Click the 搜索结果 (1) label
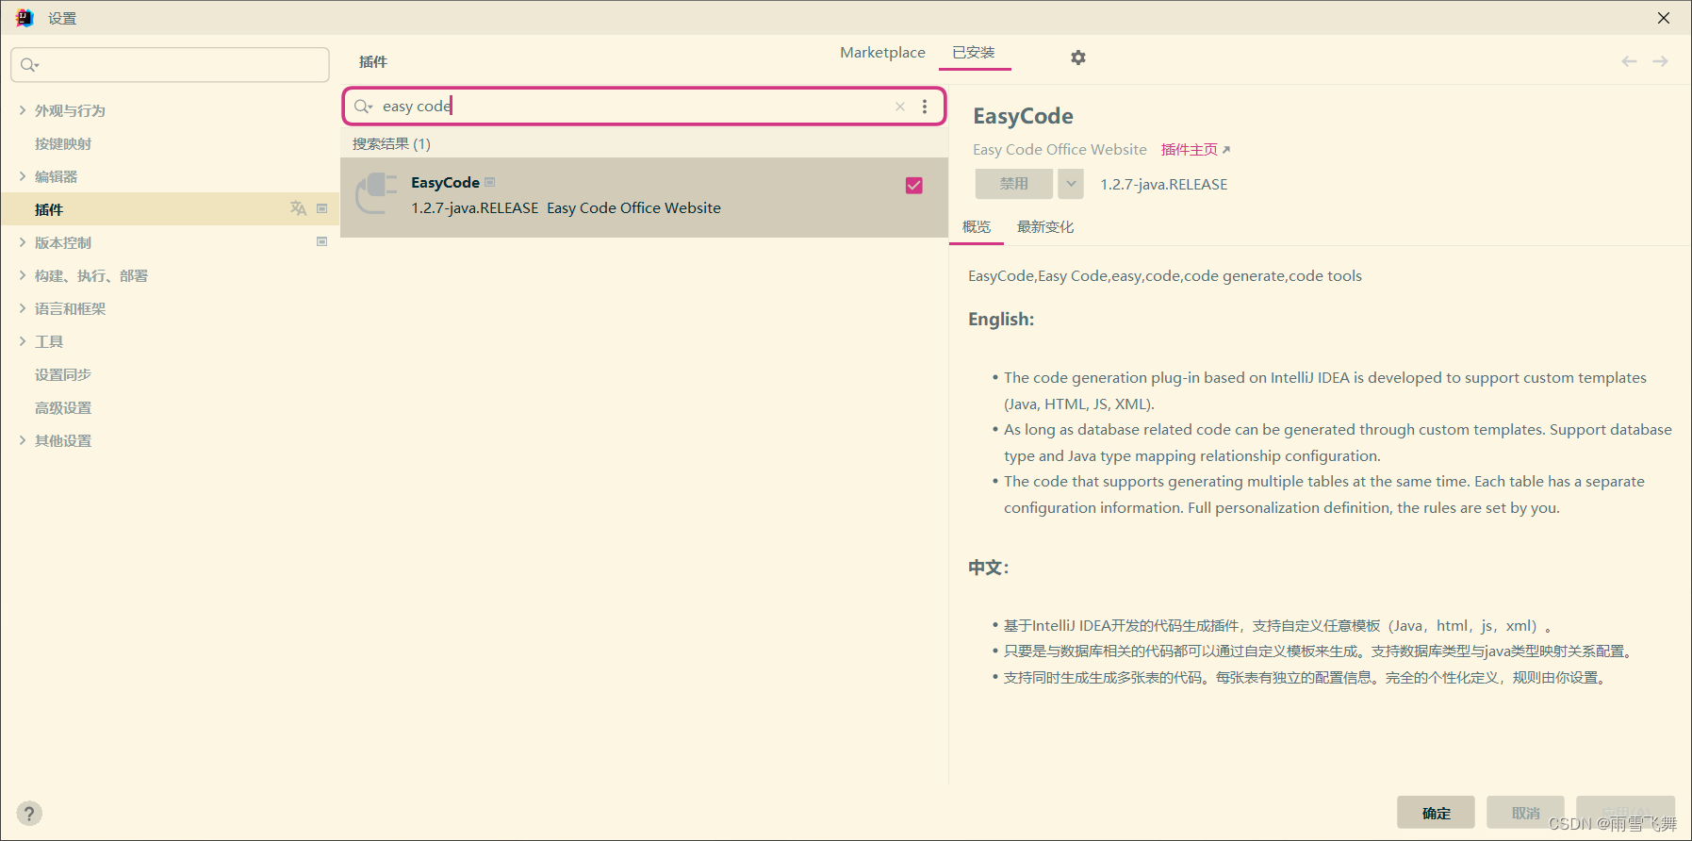 pyautogui.click(x=391, y=144)
